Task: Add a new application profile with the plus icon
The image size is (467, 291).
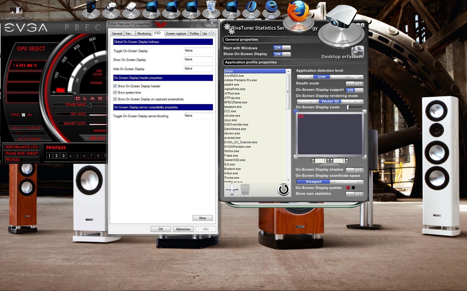Action: tap(232, 190)
